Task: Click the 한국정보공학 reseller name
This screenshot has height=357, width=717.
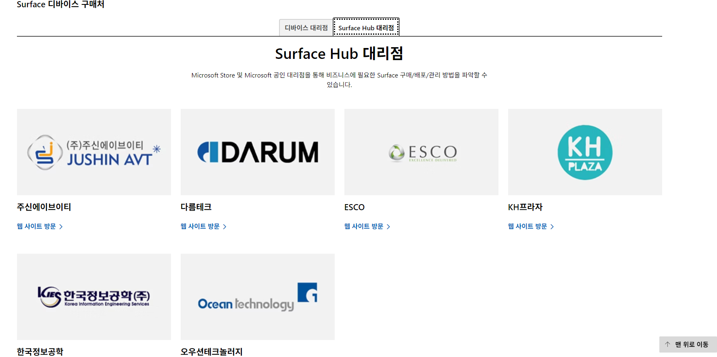Action: point(40,352)
